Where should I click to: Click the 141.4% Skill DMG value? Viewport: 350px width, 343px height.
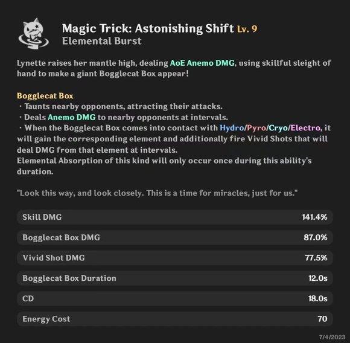click(x=314, y=217)
